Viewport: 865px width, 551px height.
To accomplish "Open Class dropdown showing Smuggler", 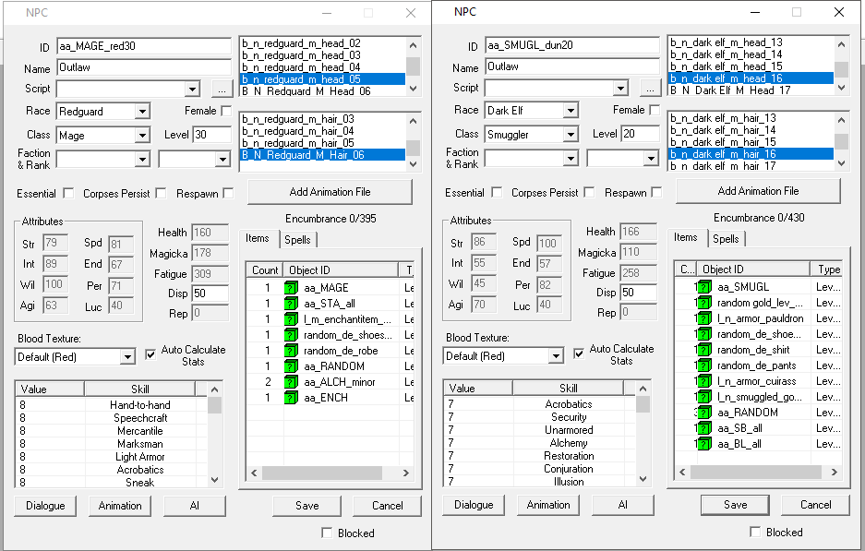I will coord(571,134).
